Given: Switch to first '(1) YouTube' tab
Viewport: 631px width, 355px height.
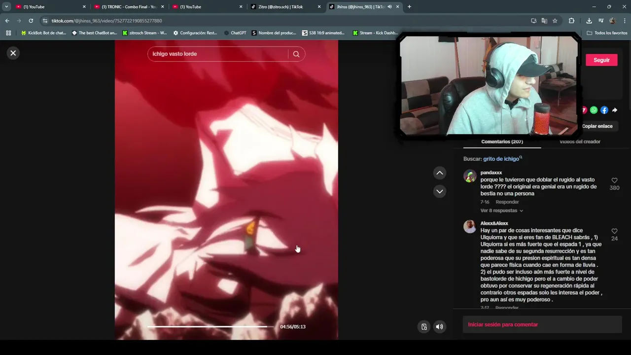Looking at the screenshot, I should point(51,7).
